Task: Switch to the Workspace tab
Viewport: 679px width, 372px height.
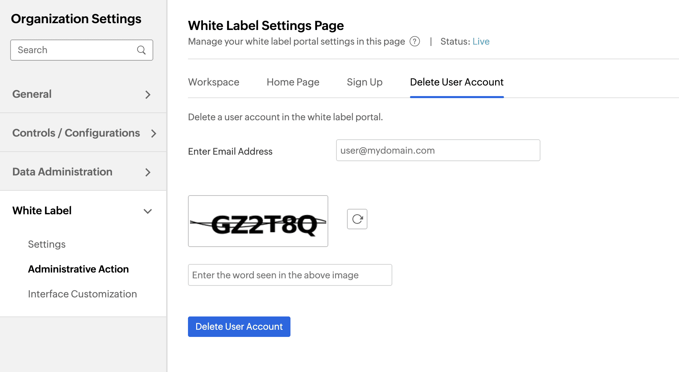Action: [214, 82]
